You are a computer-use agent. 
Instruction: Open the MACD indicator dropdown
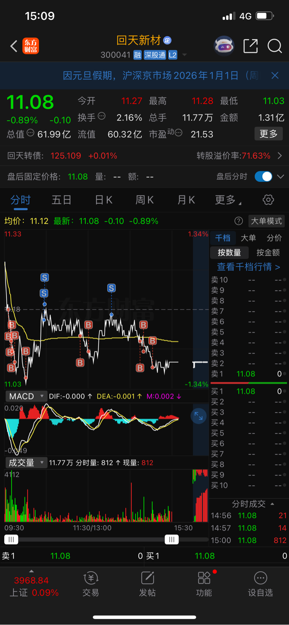click(26, 396)
